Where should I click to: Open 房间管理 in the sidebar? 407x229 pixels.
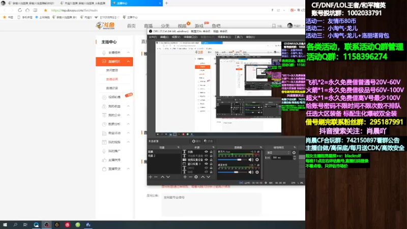pos(112,70)
